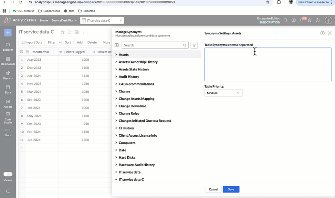Open the help icon in Synonyms Settings
335x198 pixels.
pyautogui.click(x=322, y=33)
